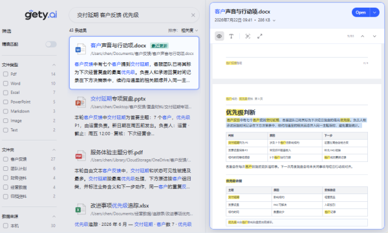The image size is (388, 233).
Task: Click the highlighted paragraph in document preview
Action: [x=296, y=123]
